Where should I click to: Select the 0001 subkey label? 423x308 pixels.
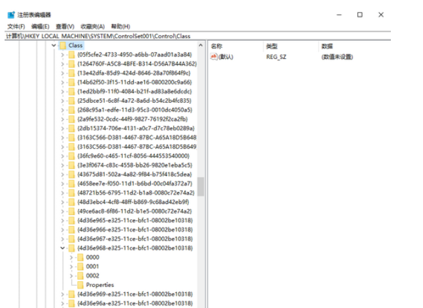(92, 267)
